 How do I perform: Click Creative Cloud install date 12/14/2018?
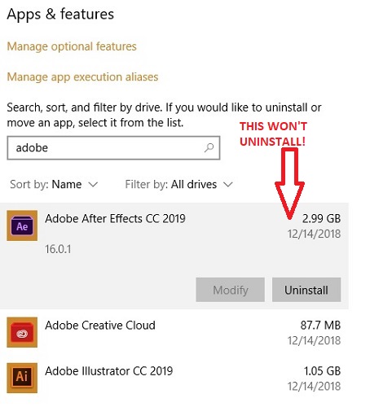point(315,340)
